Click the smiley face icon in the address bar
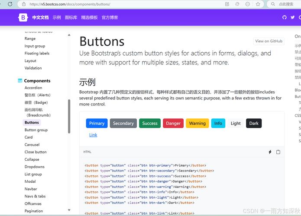 [248, 4]
